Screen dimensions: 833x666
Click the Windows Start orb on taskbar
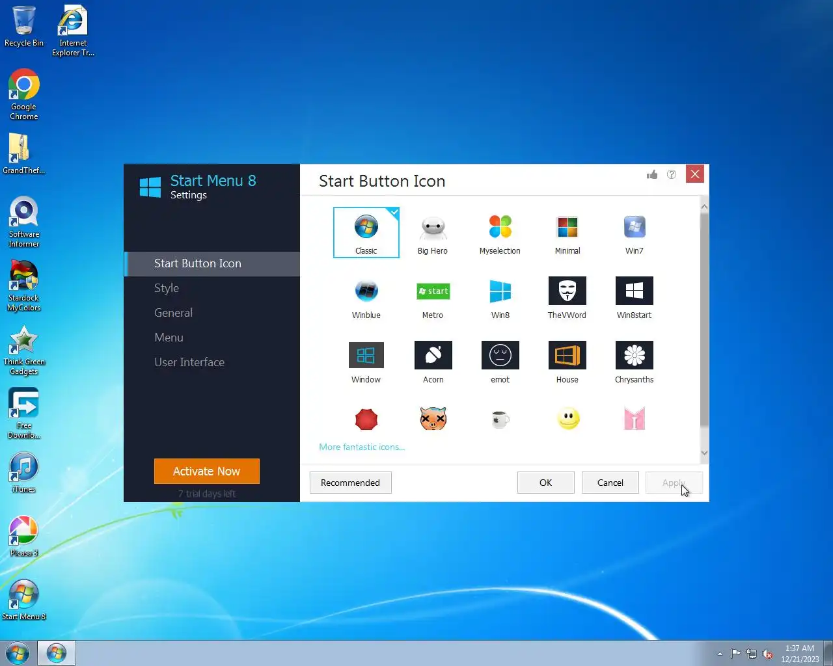tap(18, 653)
